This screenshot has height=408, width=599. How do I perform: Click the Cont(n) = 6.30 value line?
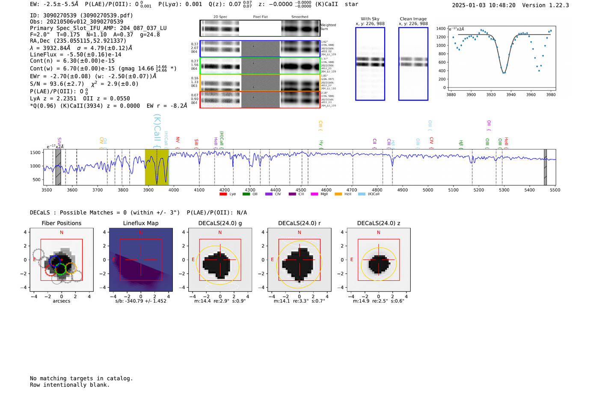(x=72, y=61)
